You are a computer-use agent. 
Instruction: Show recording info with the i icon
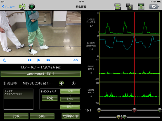point(73,83)
